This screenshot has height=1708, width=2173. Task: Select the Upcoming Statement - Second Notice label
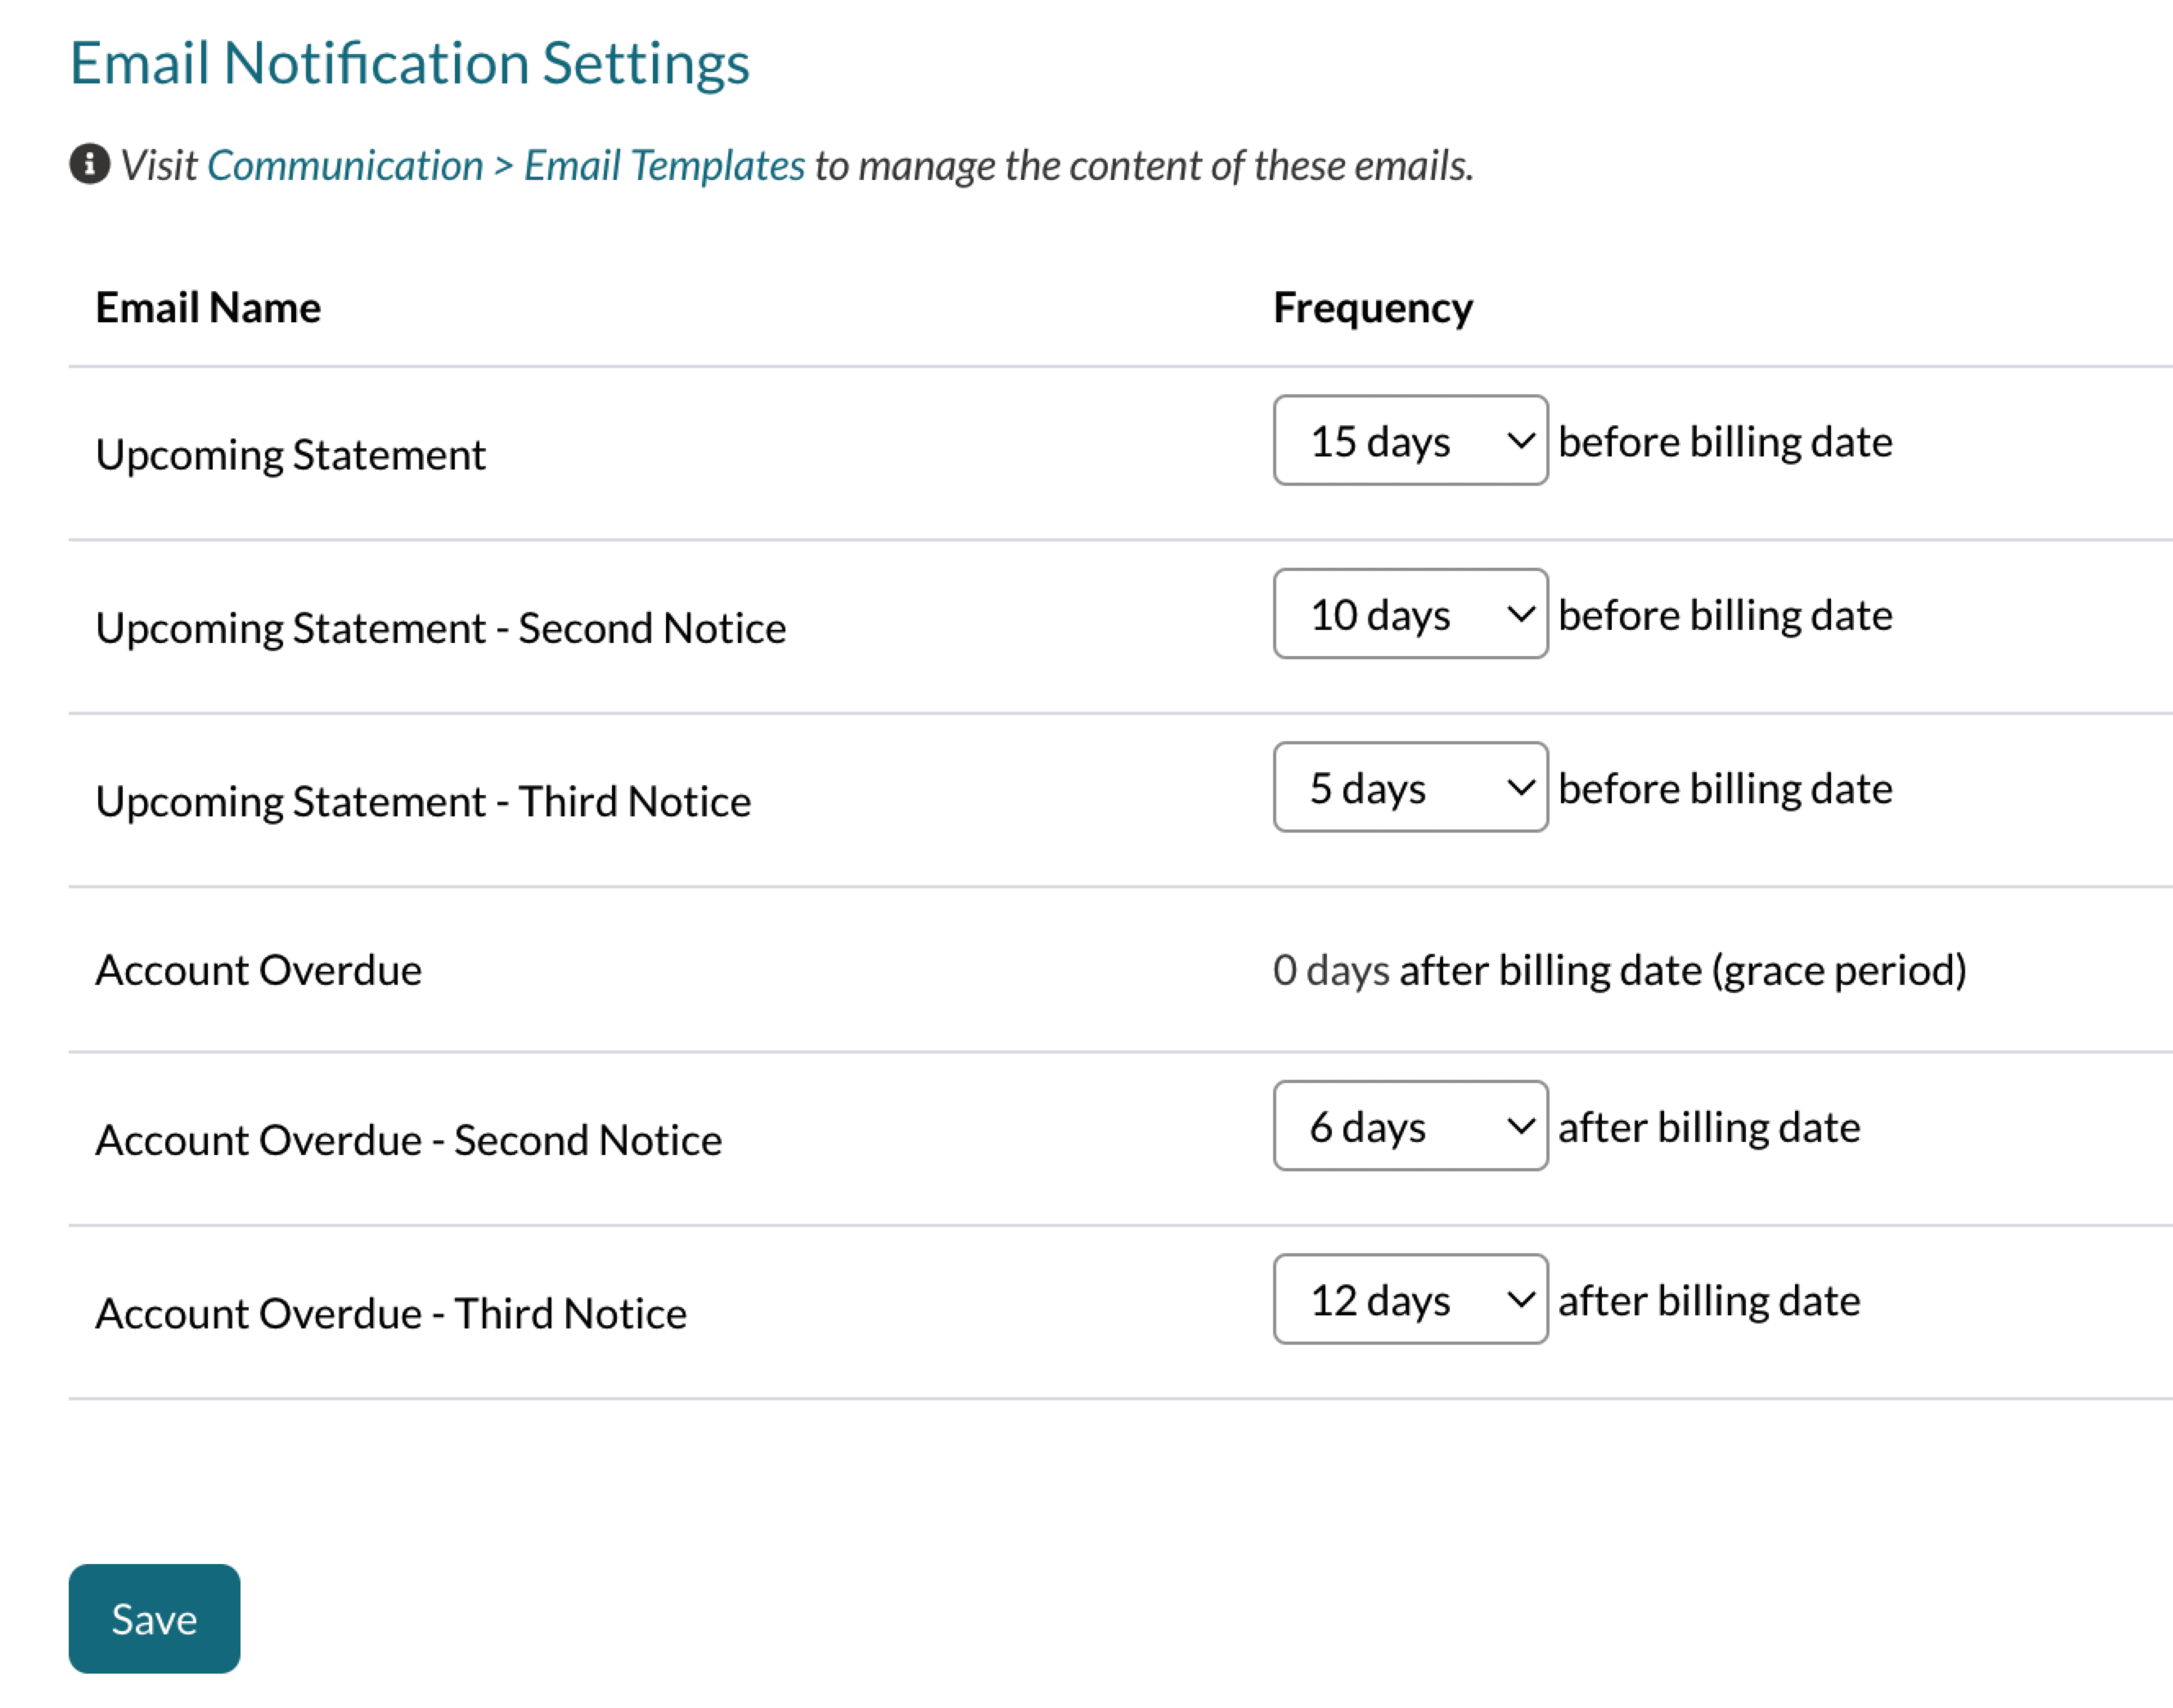coord(440,628)
